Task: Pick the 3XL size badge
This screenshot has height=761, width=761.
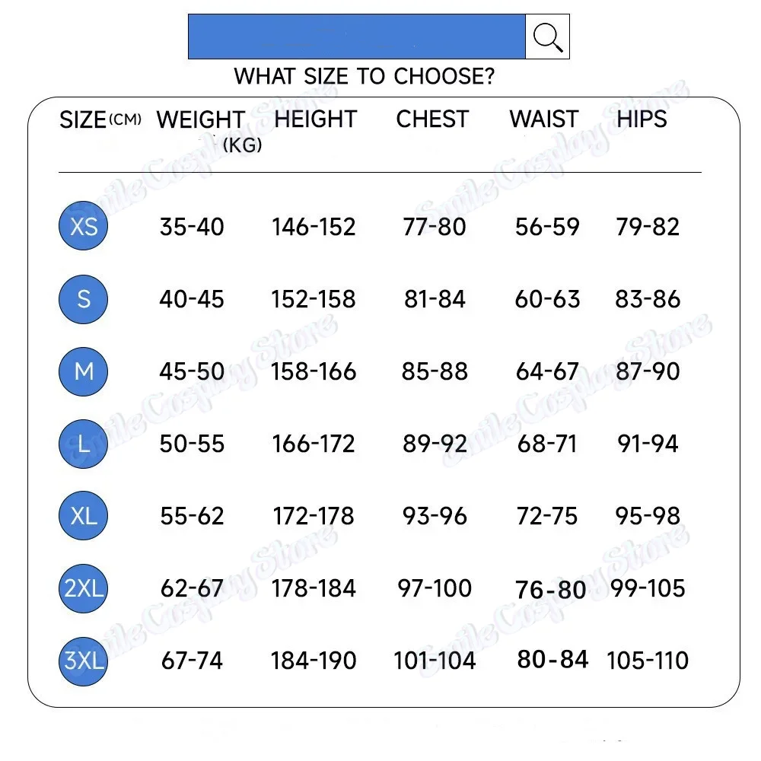Action: coord(84,661)
